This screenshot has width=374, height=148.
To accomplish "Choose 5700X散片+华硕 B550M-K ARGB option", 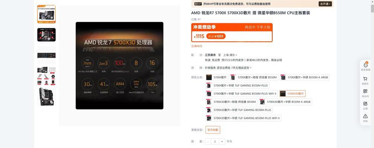I will (x=305, y=77).
